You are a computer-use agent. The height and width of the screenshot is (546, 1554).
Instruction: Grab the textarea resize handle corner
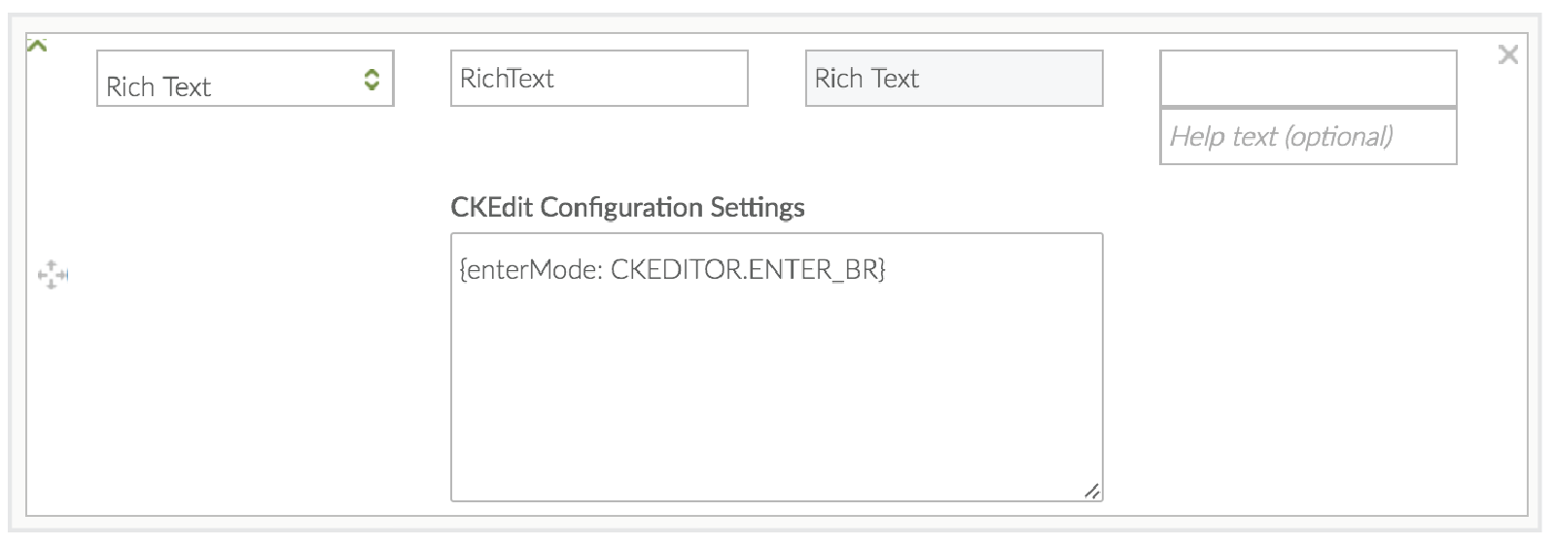point(1092,492)
